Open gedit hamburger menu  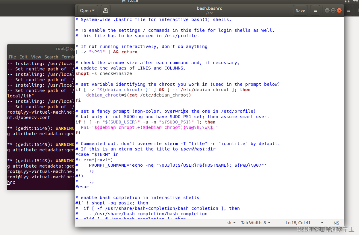(x=315, y=10)
